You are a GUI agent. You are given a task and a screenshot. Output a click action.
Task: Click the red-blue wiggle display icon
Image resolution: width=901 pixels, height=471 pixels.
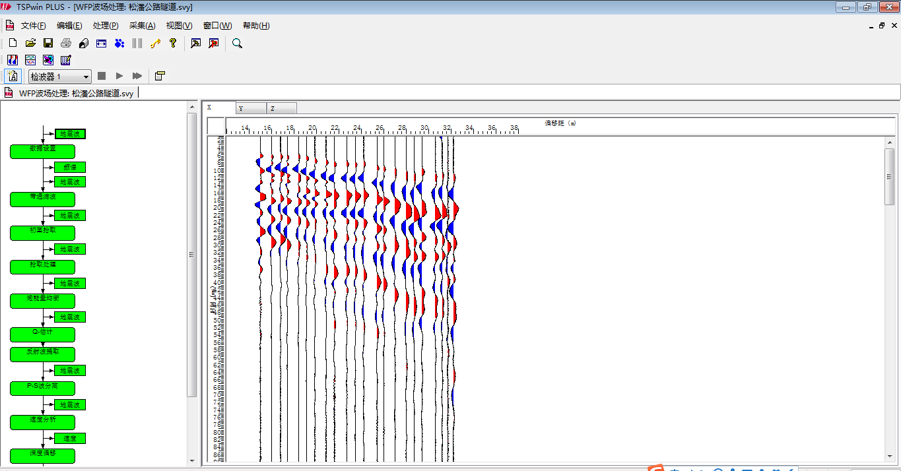point(13,60)
